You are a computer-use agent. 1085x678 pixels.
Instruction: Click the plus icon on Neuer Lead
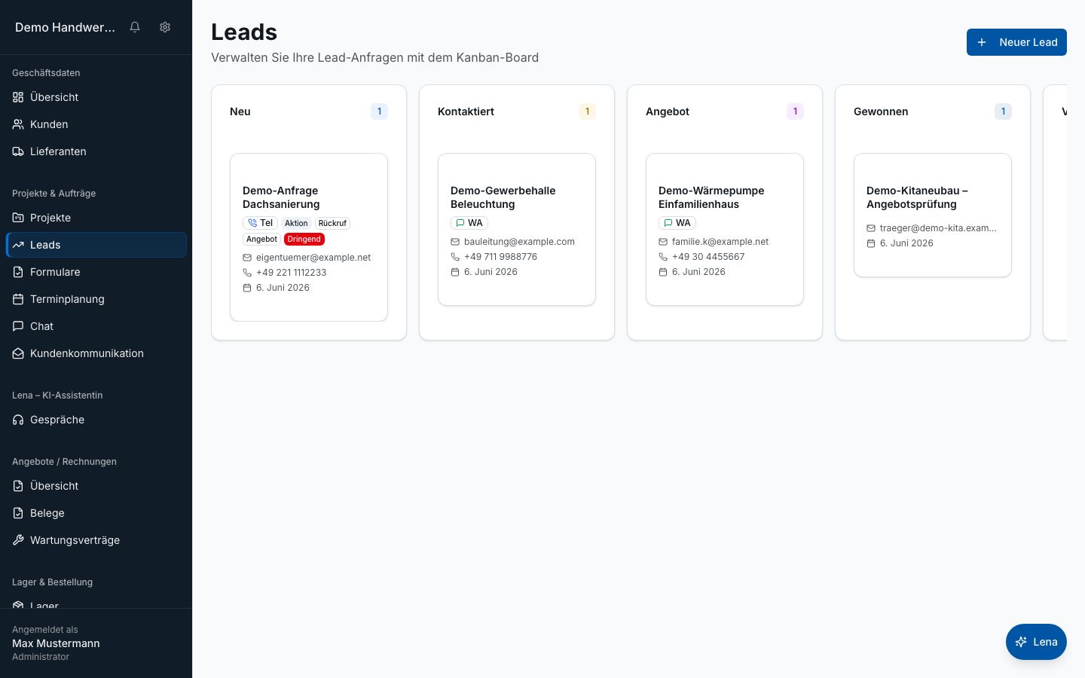tap(982, 42)
